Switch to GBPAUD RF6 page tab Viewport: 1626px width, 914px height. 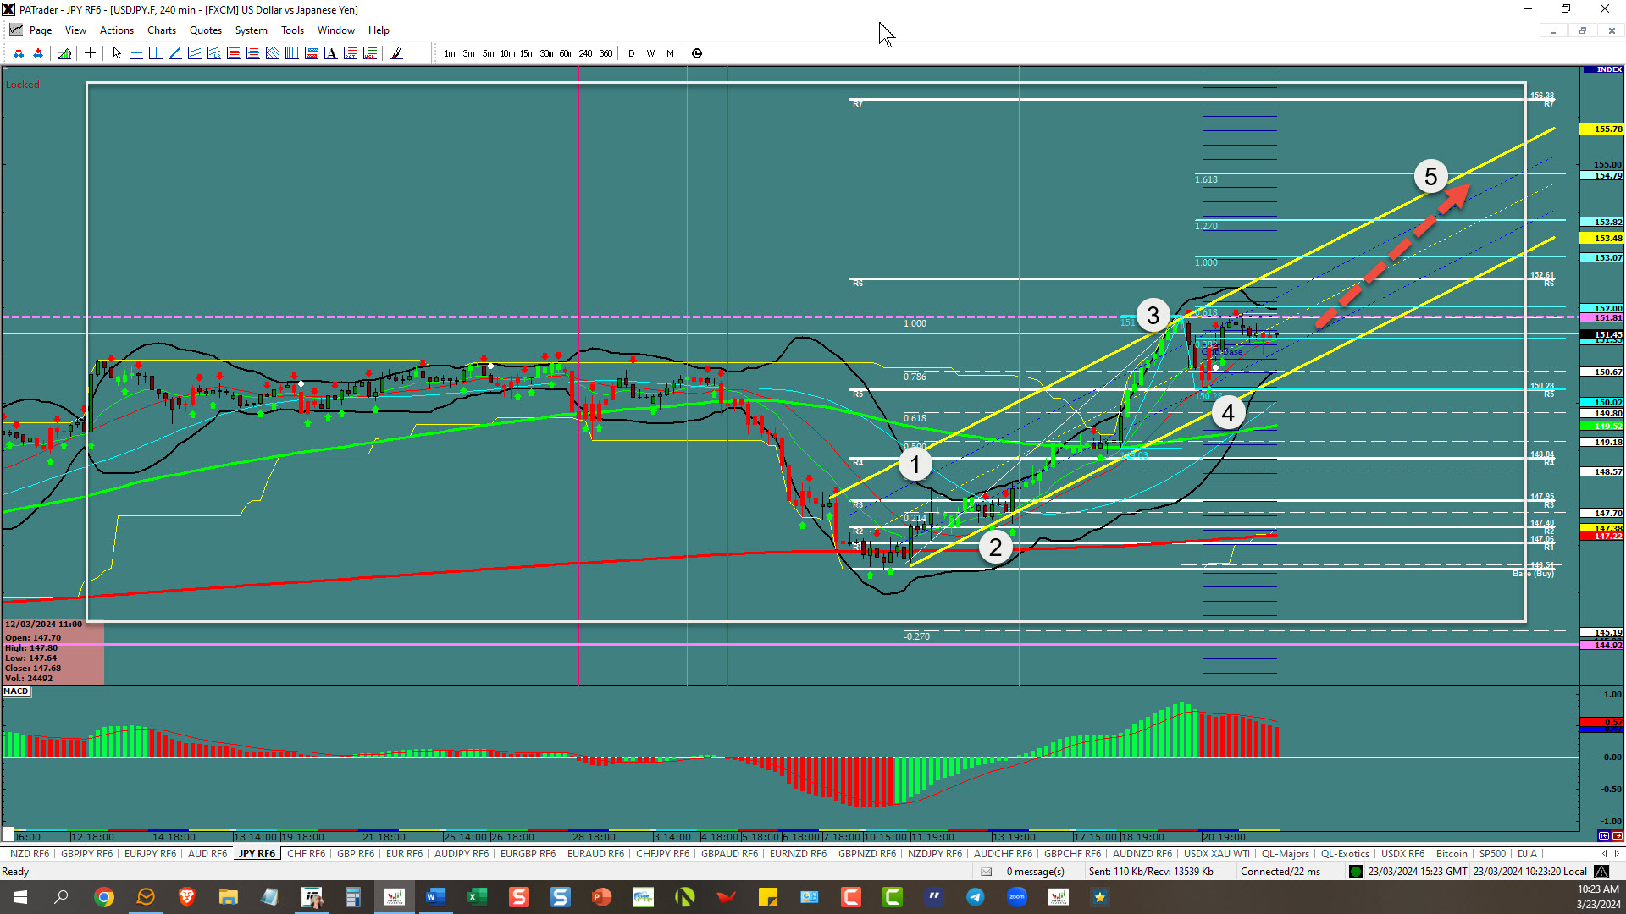pyautogui.click(x=729, y=854)
